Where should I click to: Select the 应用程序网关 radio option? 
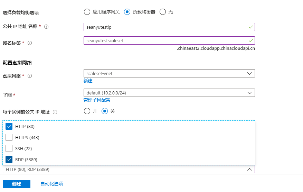coord(87,12)
